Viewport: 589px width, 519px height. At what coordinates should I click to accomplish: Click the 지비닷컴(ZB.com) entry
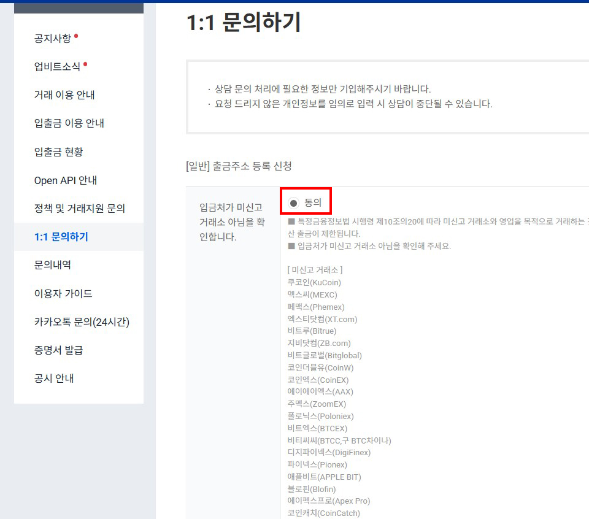pyautogui.click(x=319, y=344)
